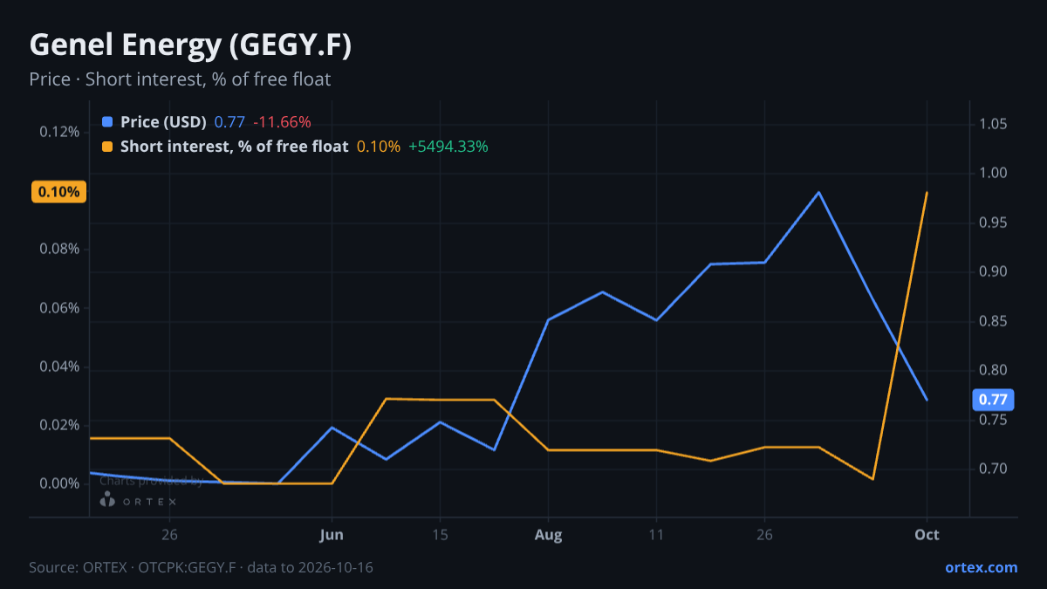
Task: Click the chart subtitle Price · Short interest
Action: click(180, 79)
